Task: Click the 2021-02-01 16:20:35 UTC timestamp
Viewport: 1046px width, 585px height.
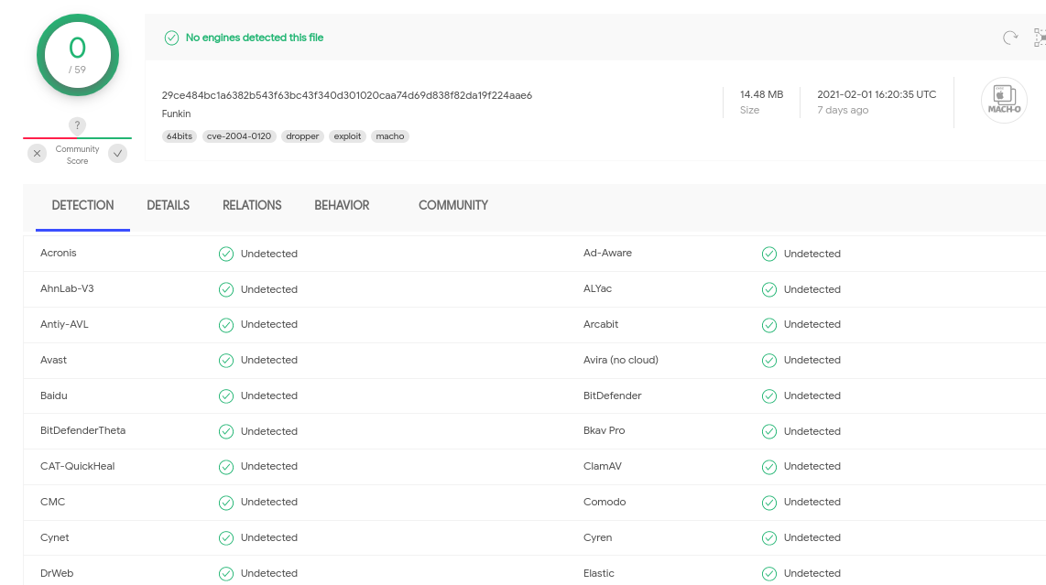Action: coord(877,94)
